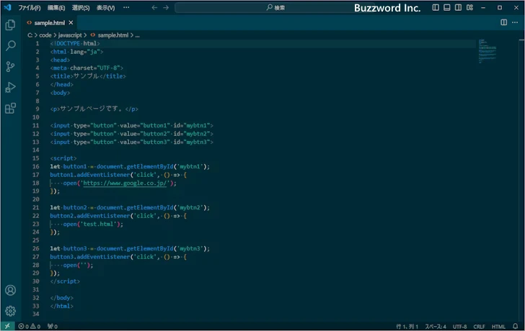Open the Manage gear icon
The height and width of the screenshot is (331, 525).
(x=10, y=311)
